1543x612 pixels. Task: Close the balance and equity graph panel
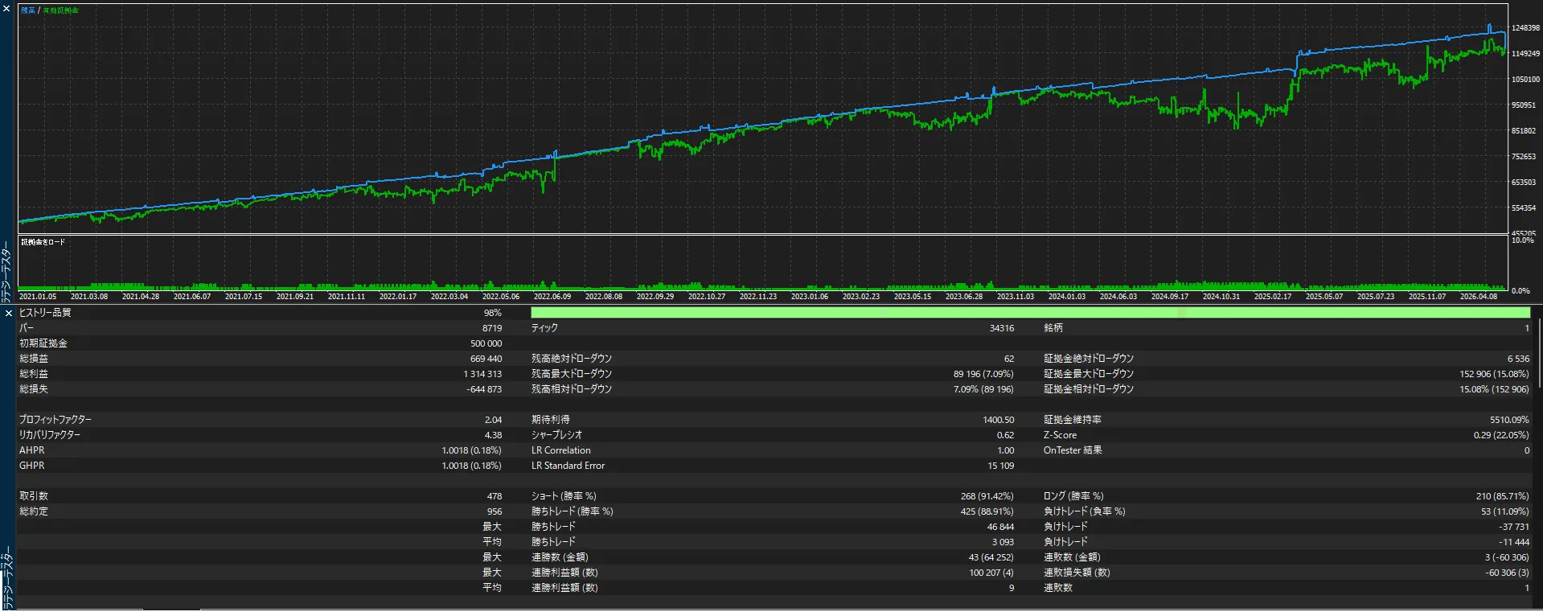point(6,8)
